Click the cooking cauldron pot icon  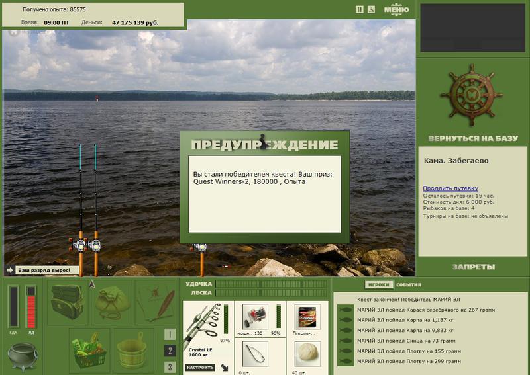click(23, 355)
